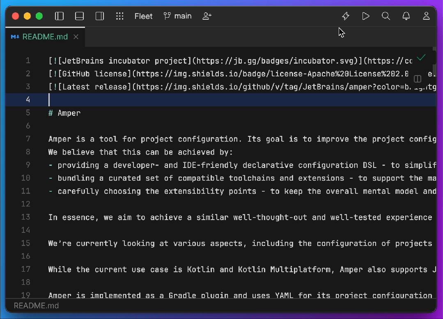Viewport: 443px width, 319px height.
Task: Click the yellow minimize window button
Action: (x=28, y=16)
